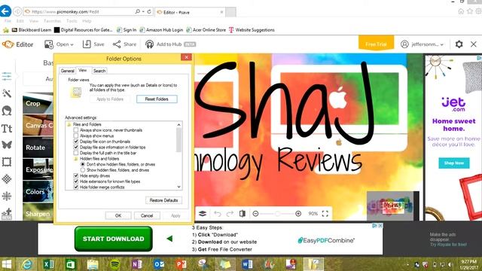Toggle fullscreen view icon
The height and width of the screenshot is (271, 482).
point(325,214)
